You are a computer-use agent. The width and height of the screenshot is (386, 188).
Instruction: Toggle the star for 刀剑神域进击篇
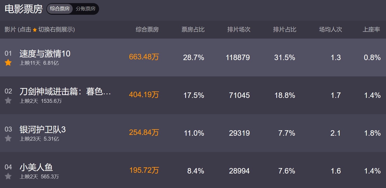(x=8, y=100)
